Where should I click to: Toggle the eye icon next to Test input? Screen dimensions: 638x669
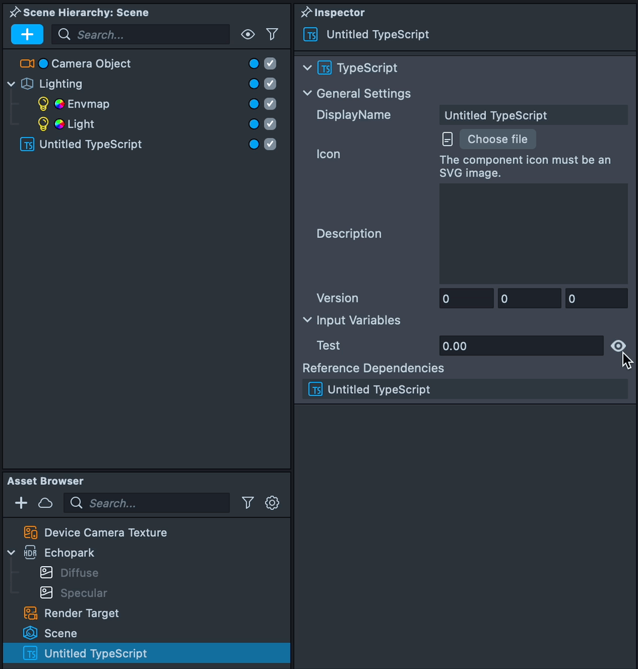point(618,345)
